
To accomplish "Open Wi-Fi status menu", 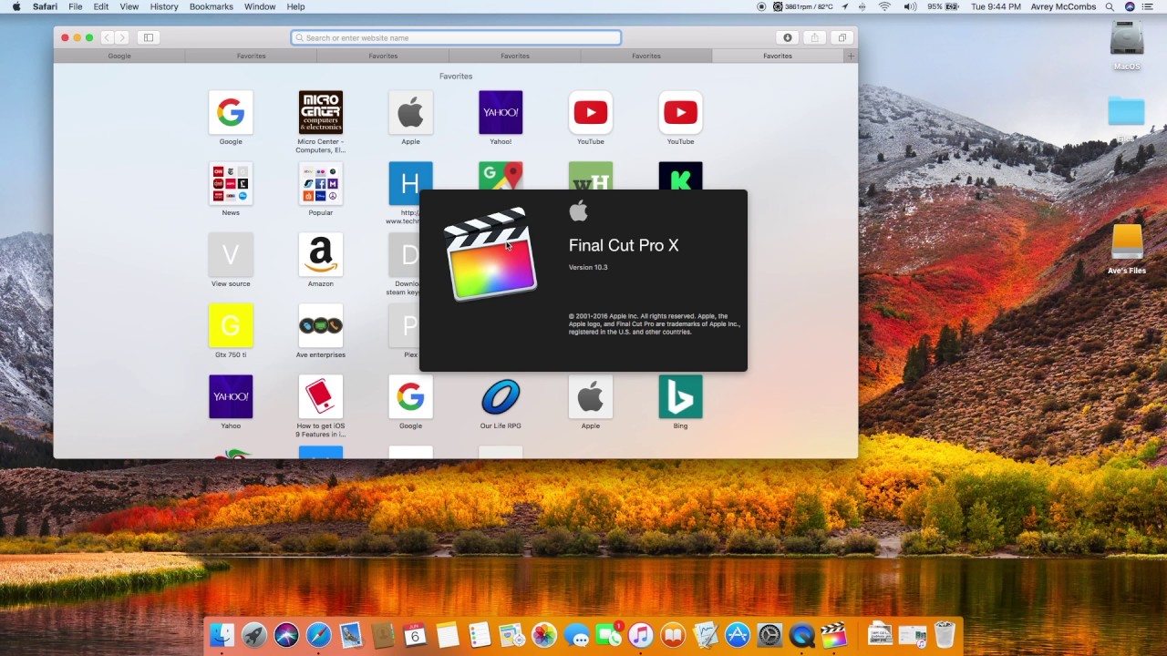I will coord(884,6).
